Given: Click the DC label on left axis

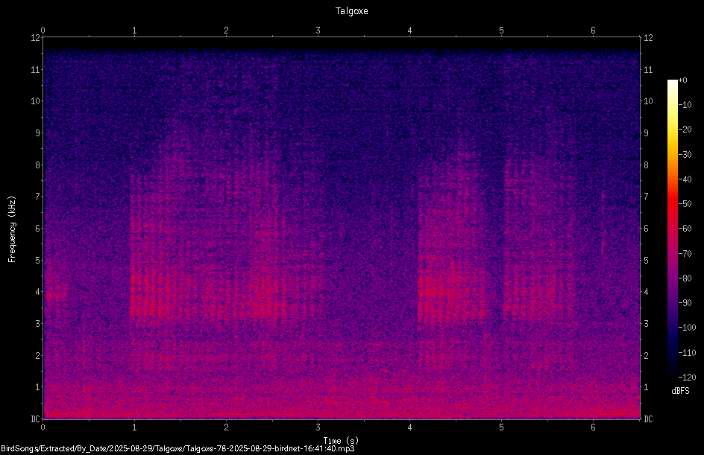Looking at the screenshot, I should [x=35, y=419].
